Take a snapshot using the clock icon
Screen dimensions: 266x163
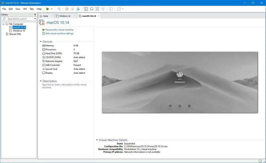click(67, 9)
